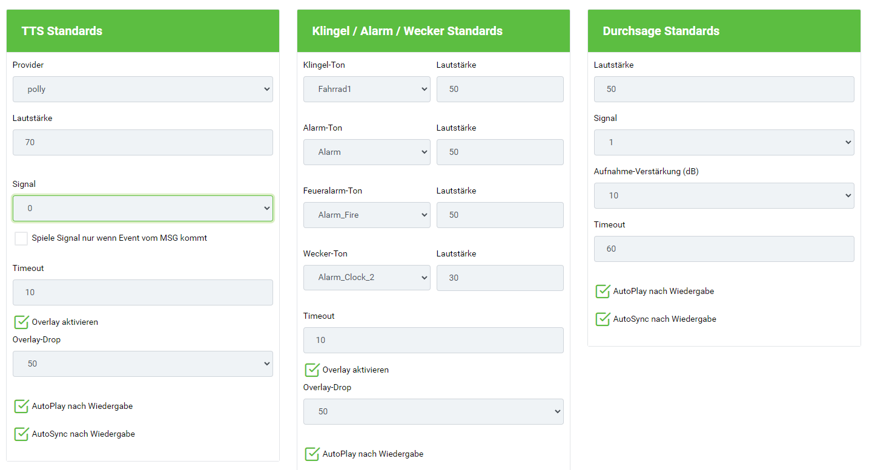
Task: Expand the TTS Signal dropdown set to 0
Action: tap(142, 208)
